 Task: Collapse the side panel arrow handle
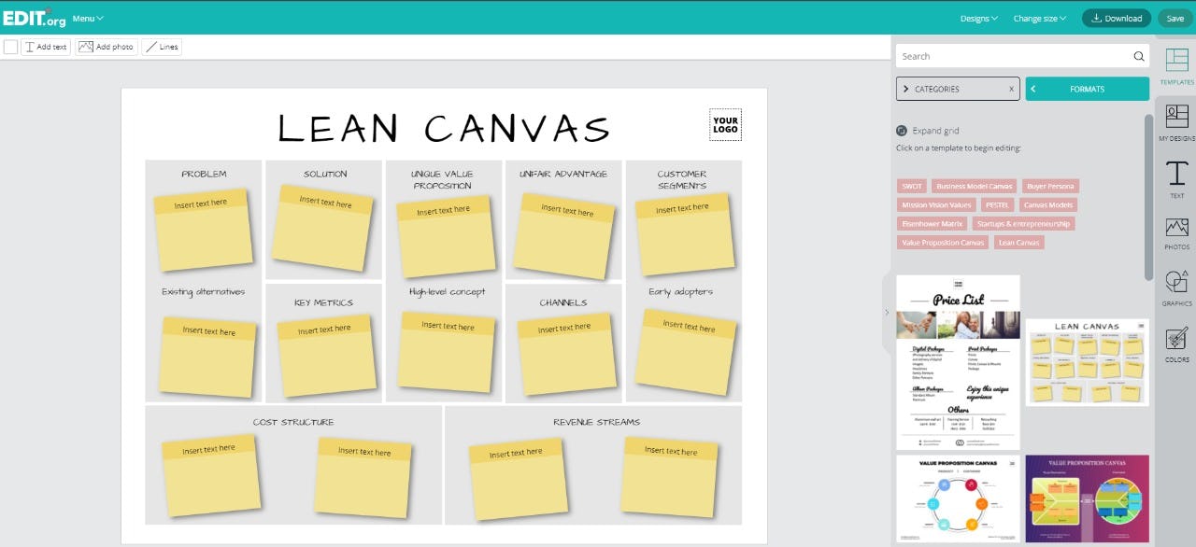click(887, 313)
